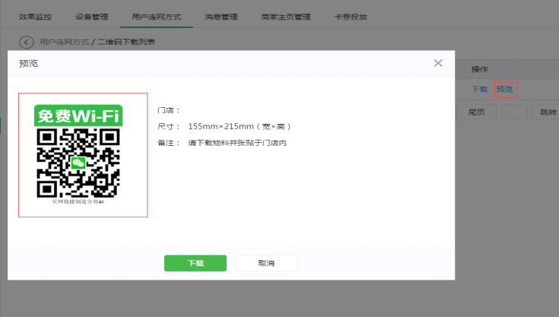Click the 免费Wi-Fi QR code preview image
Viewport: 559px width, 317px height.
[78, 154]
